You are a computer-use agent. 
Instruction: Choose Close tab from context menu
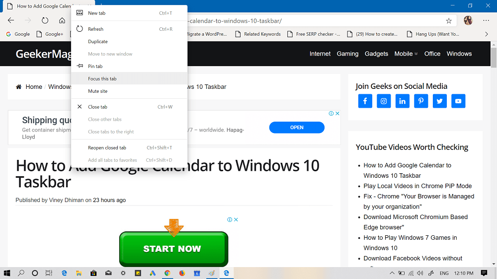pyautogui.click(x=129, y=107)
